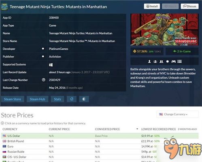Click the US flag in U.S. Dollar row

click(x=4, y=136)
